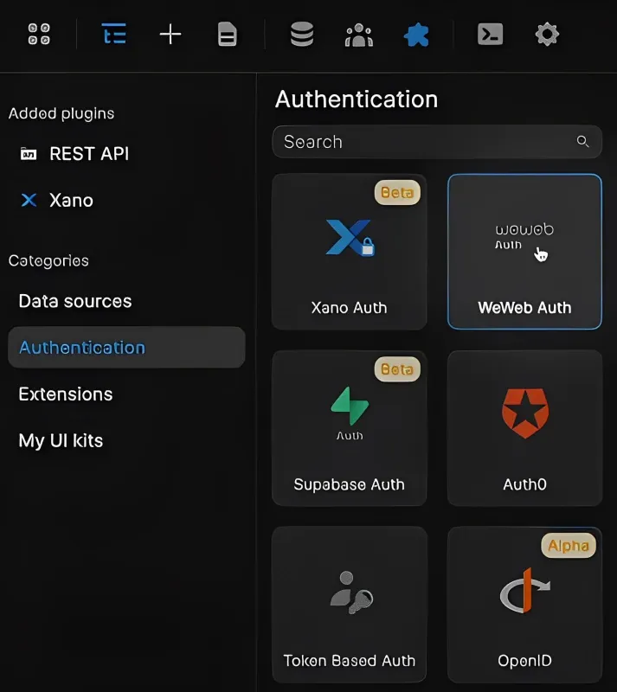Viewport: 617px width, 692px height.
Task: Select the Authentication category
Action: pos(126,348)
